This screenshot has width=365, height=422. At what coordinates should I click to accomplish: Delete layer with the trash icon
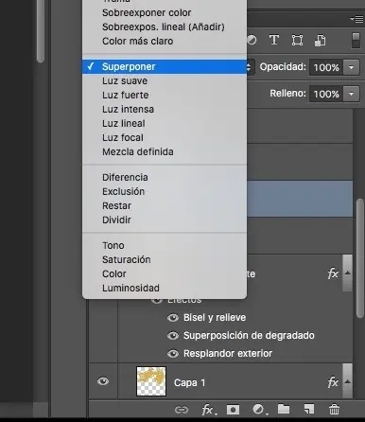click(334, 410)
